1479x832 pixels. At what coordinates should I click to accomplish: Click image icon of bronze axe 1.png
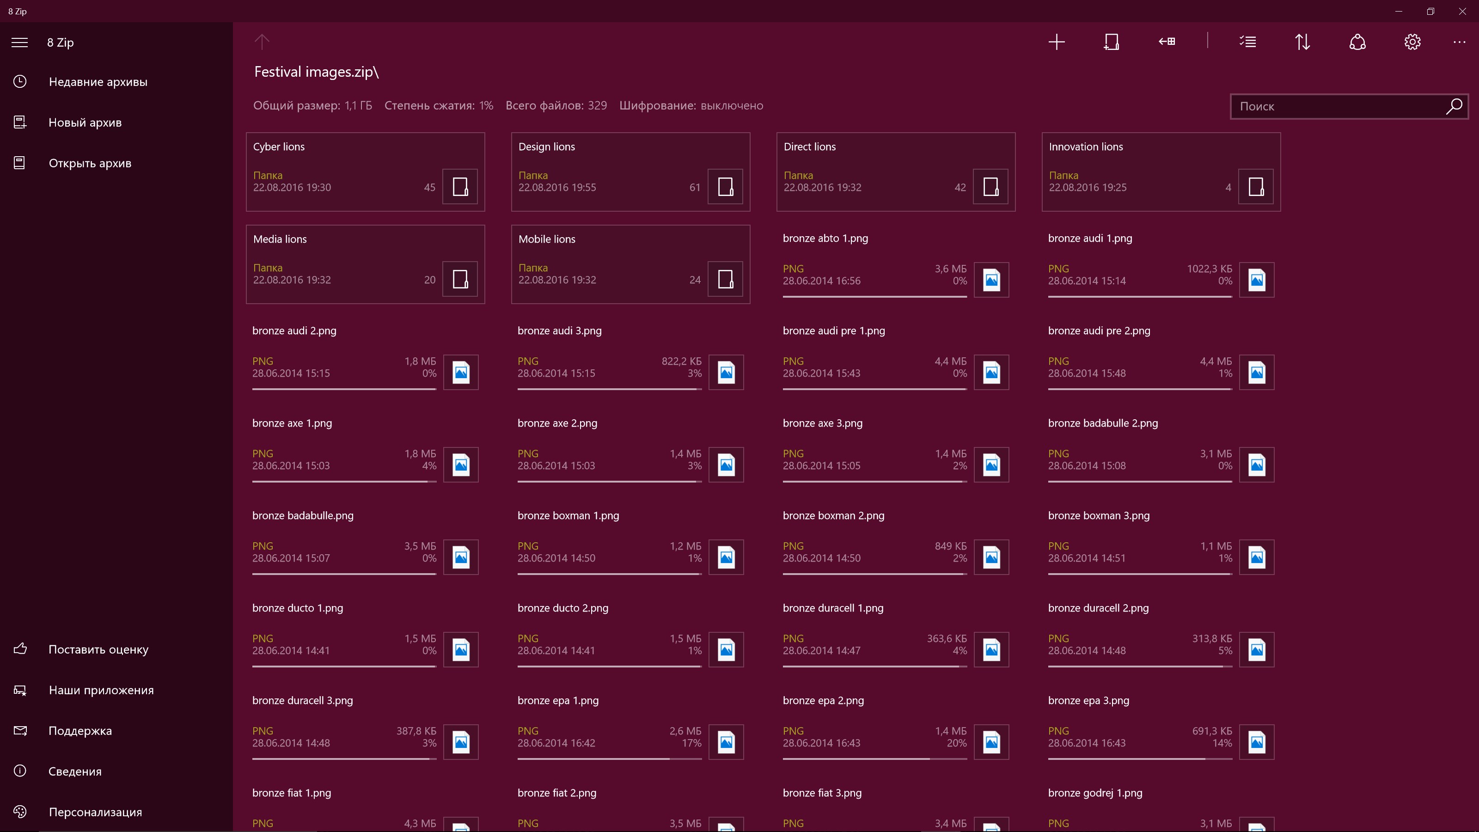(461, 465)
